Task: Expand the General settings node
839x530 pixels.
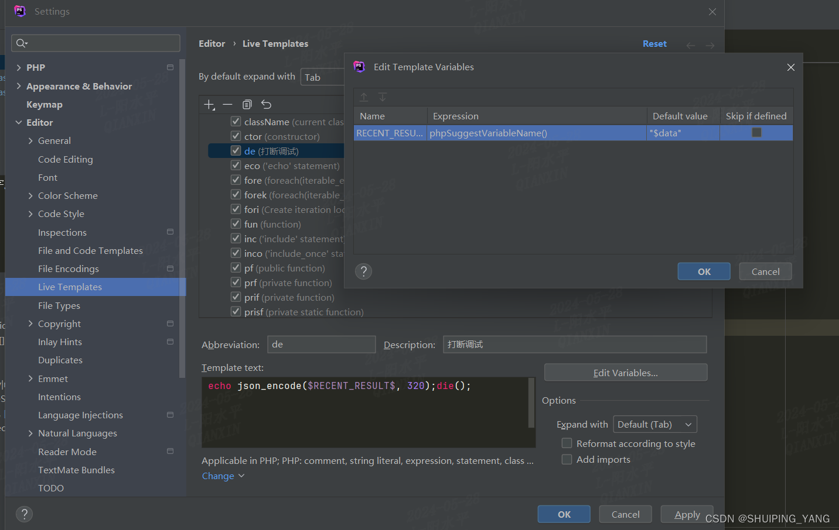Action: (x=30, y=140)
